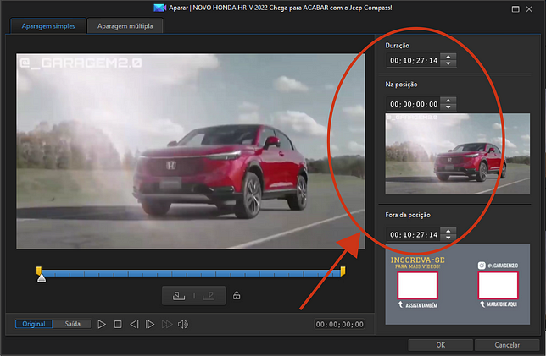This screenshot has height=356, width=546.
Task: Step back one frame
Action: (134, 325)
